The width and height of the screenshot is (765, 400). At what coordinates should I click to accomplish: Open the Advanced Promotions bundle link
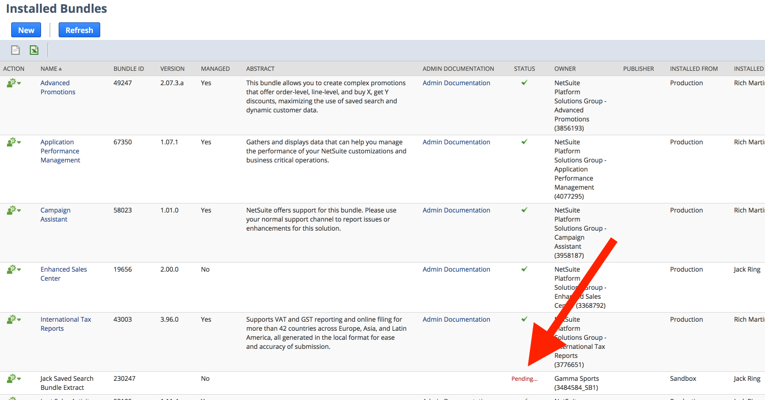point(58,87)
